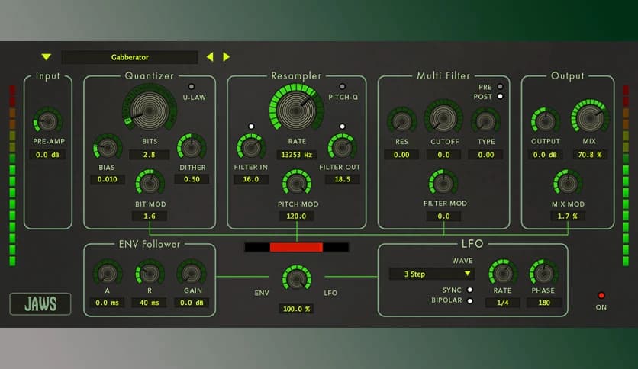The image size is (638, 369).
Task: Click the ENV Follower GAIN knob
Action: point(192,273)
